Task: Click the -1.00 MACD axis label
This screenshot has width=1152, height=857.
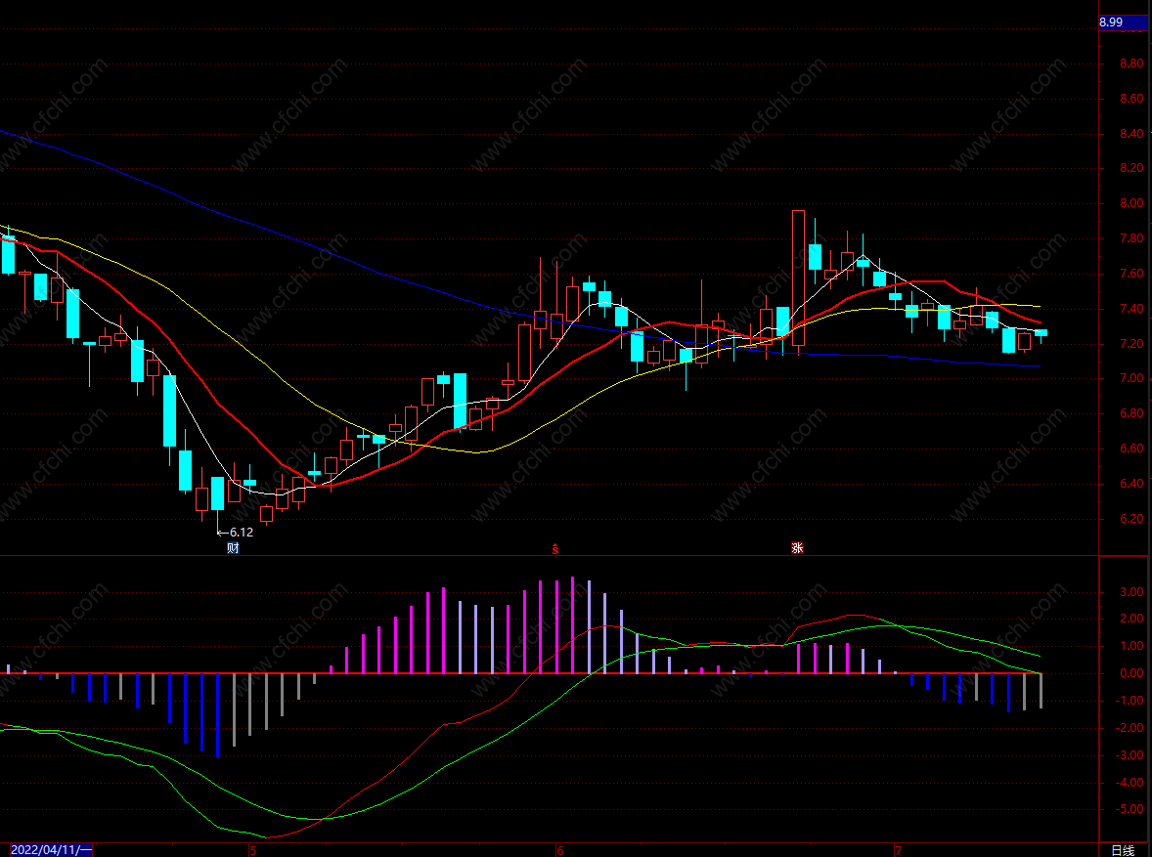Action: coord(1130,702)
